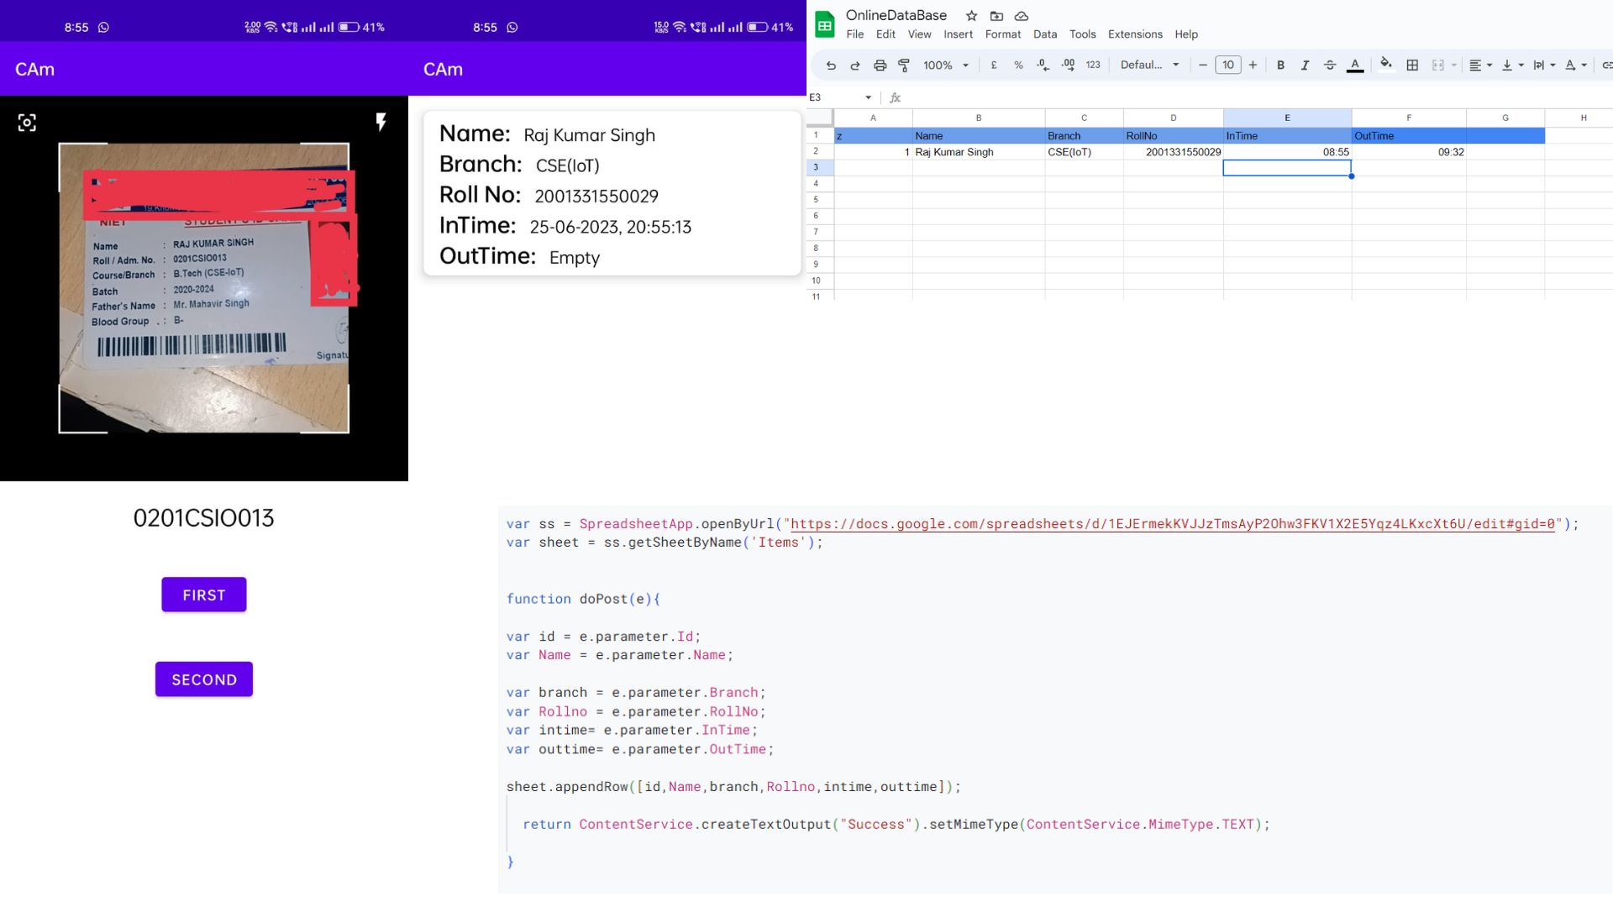
Task: Toggle bold formatting
Action: pyautogui.click(x=1280, y=65)
